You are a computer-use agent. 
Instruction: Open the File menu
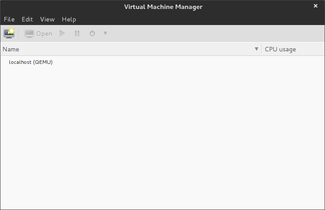pos(9,19)
